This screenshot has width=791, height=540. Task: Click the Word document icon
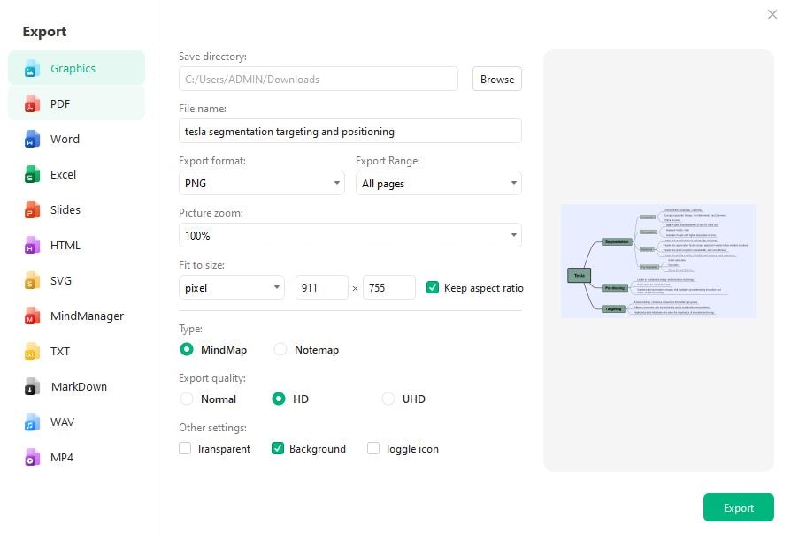coord(32,139)
